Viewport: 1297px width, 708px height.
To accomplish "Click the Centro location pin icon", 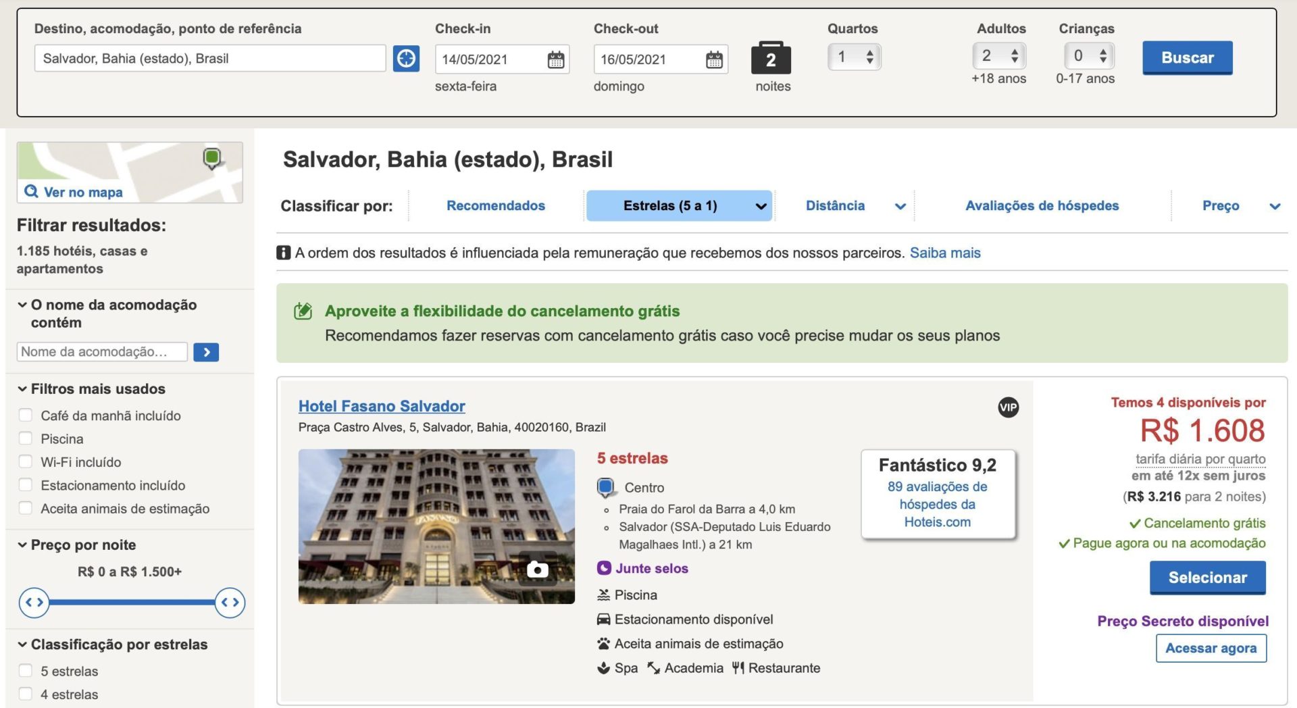I will (606, 487).
